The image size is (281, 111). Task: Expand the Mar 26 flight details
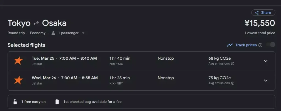265,81
